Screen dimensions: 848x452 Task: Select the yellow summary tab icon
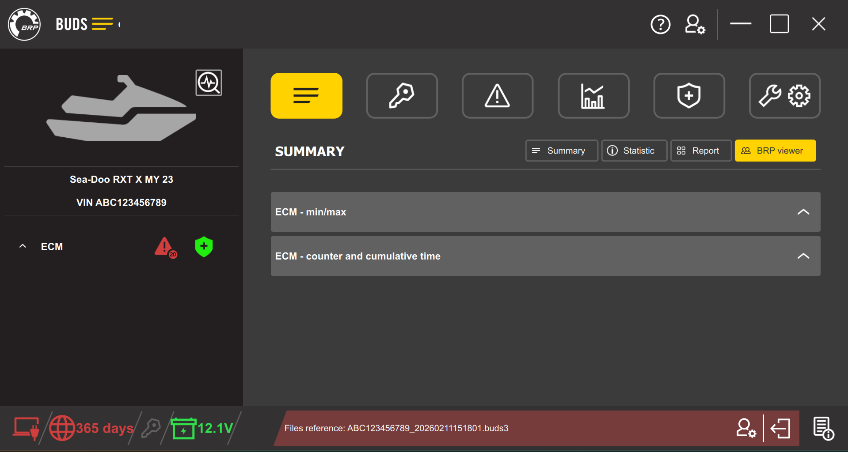(306, 96)
